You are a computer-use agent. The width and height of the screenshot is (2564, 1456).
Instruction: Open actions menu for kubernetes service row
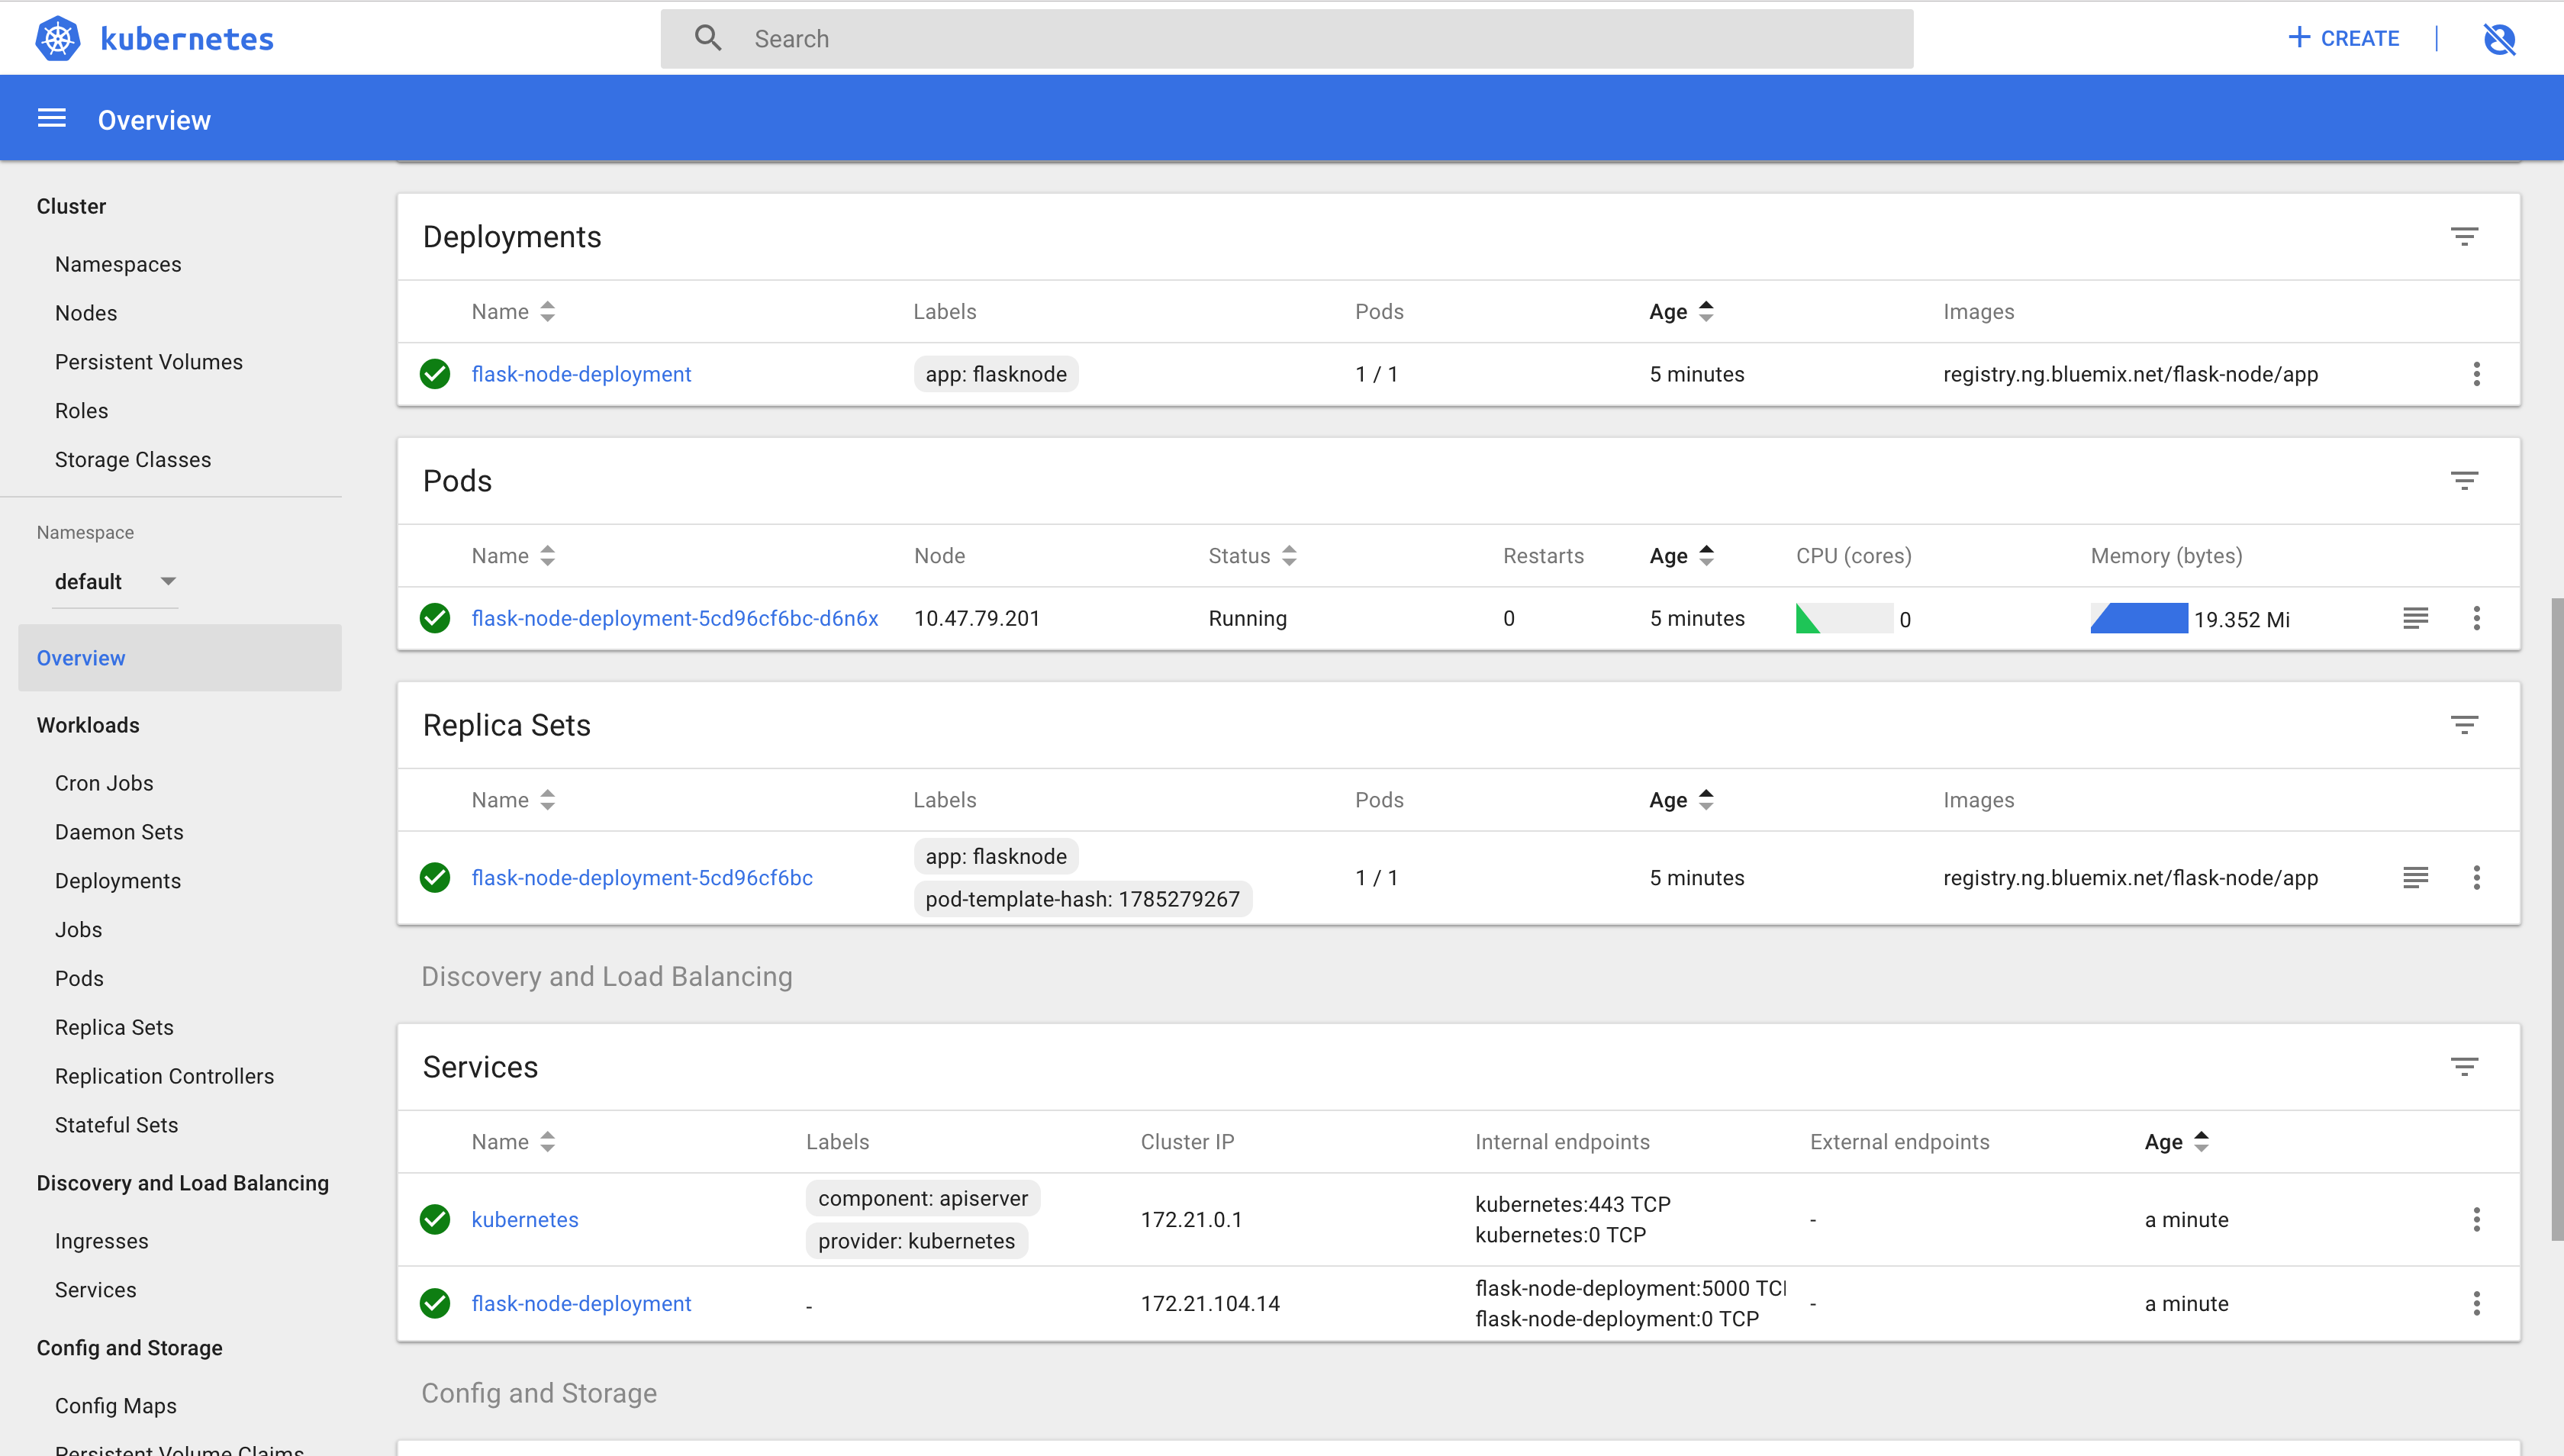point(2476,1219)
